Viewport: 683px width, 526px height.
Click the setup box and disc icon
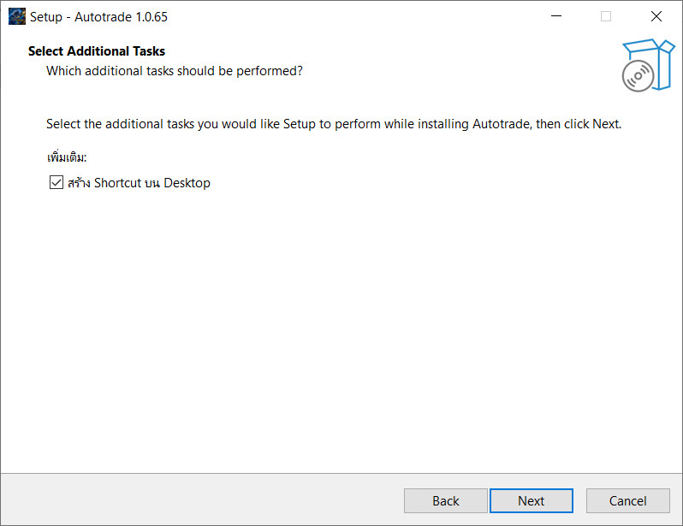point(648,65)
